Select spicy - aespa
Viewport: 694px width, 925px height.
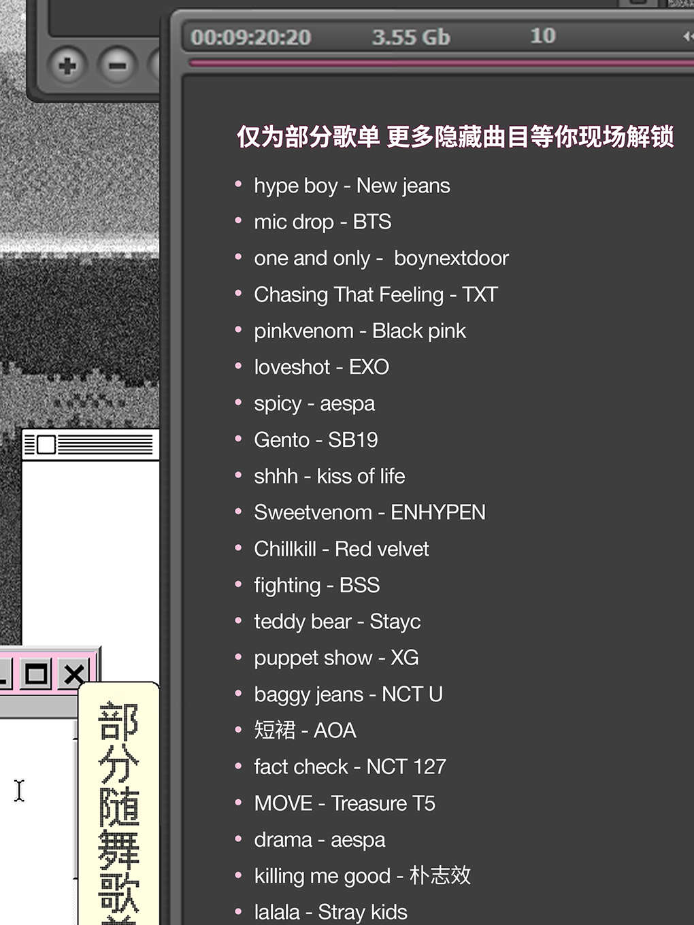point(314,404)
